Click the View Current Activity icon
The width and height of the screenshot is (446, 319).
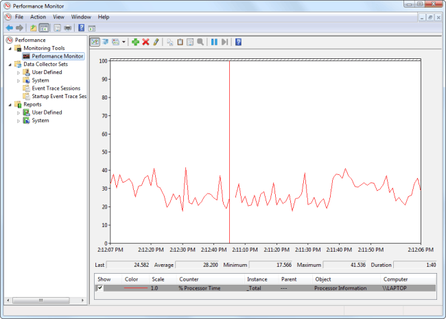pyautogui.click(x=95, y=42)
